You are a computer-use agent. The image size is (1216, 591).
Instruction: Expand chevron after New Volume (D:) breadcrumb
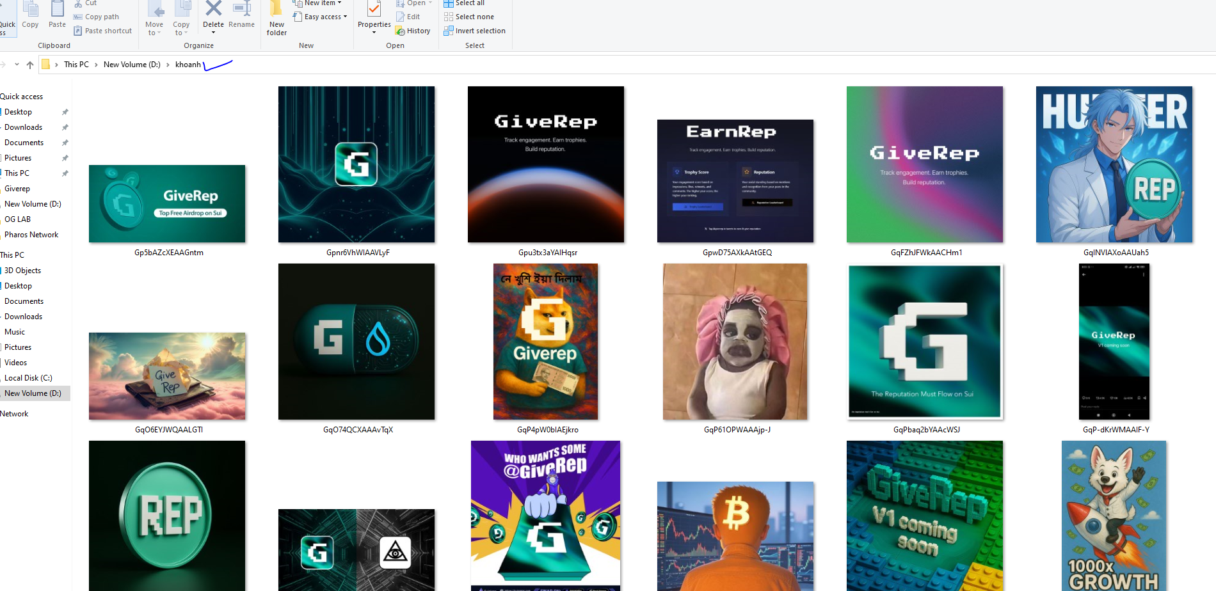(168, 65)
